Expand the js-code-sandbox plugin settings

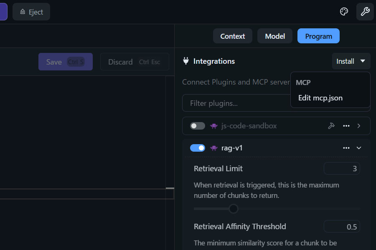click(x=359, y=126)
